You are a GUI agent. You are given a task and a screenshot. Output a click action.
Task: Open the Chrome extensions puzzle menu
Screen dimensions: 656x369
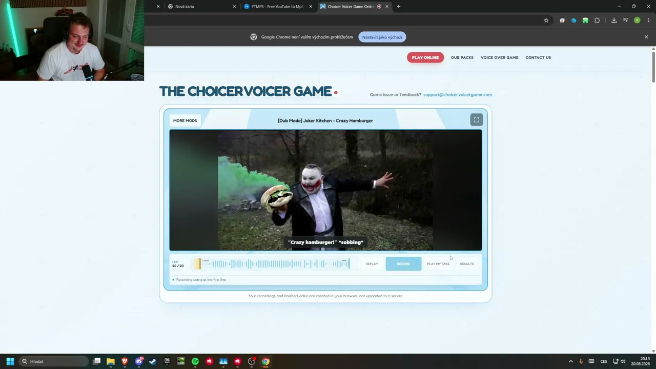click(x=597, y=20)
